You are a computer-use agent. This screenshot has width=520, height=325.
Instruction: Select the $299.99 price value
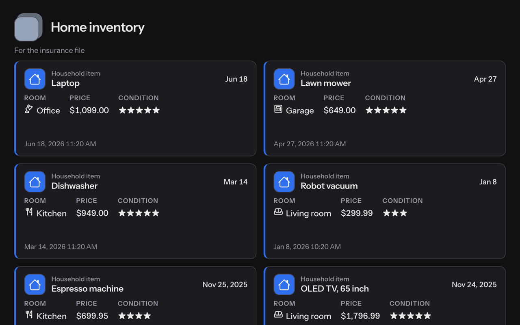pyautogui.click(x=357, y=213)
